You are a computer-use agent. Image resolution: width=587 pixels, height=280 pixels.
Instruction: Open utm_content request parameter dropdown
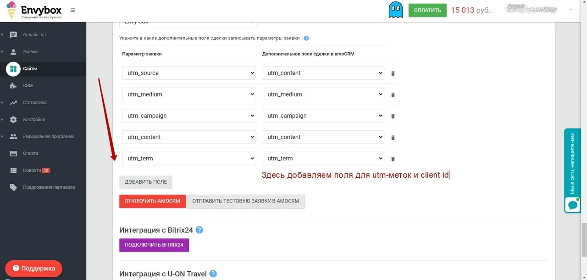[189, 137]
